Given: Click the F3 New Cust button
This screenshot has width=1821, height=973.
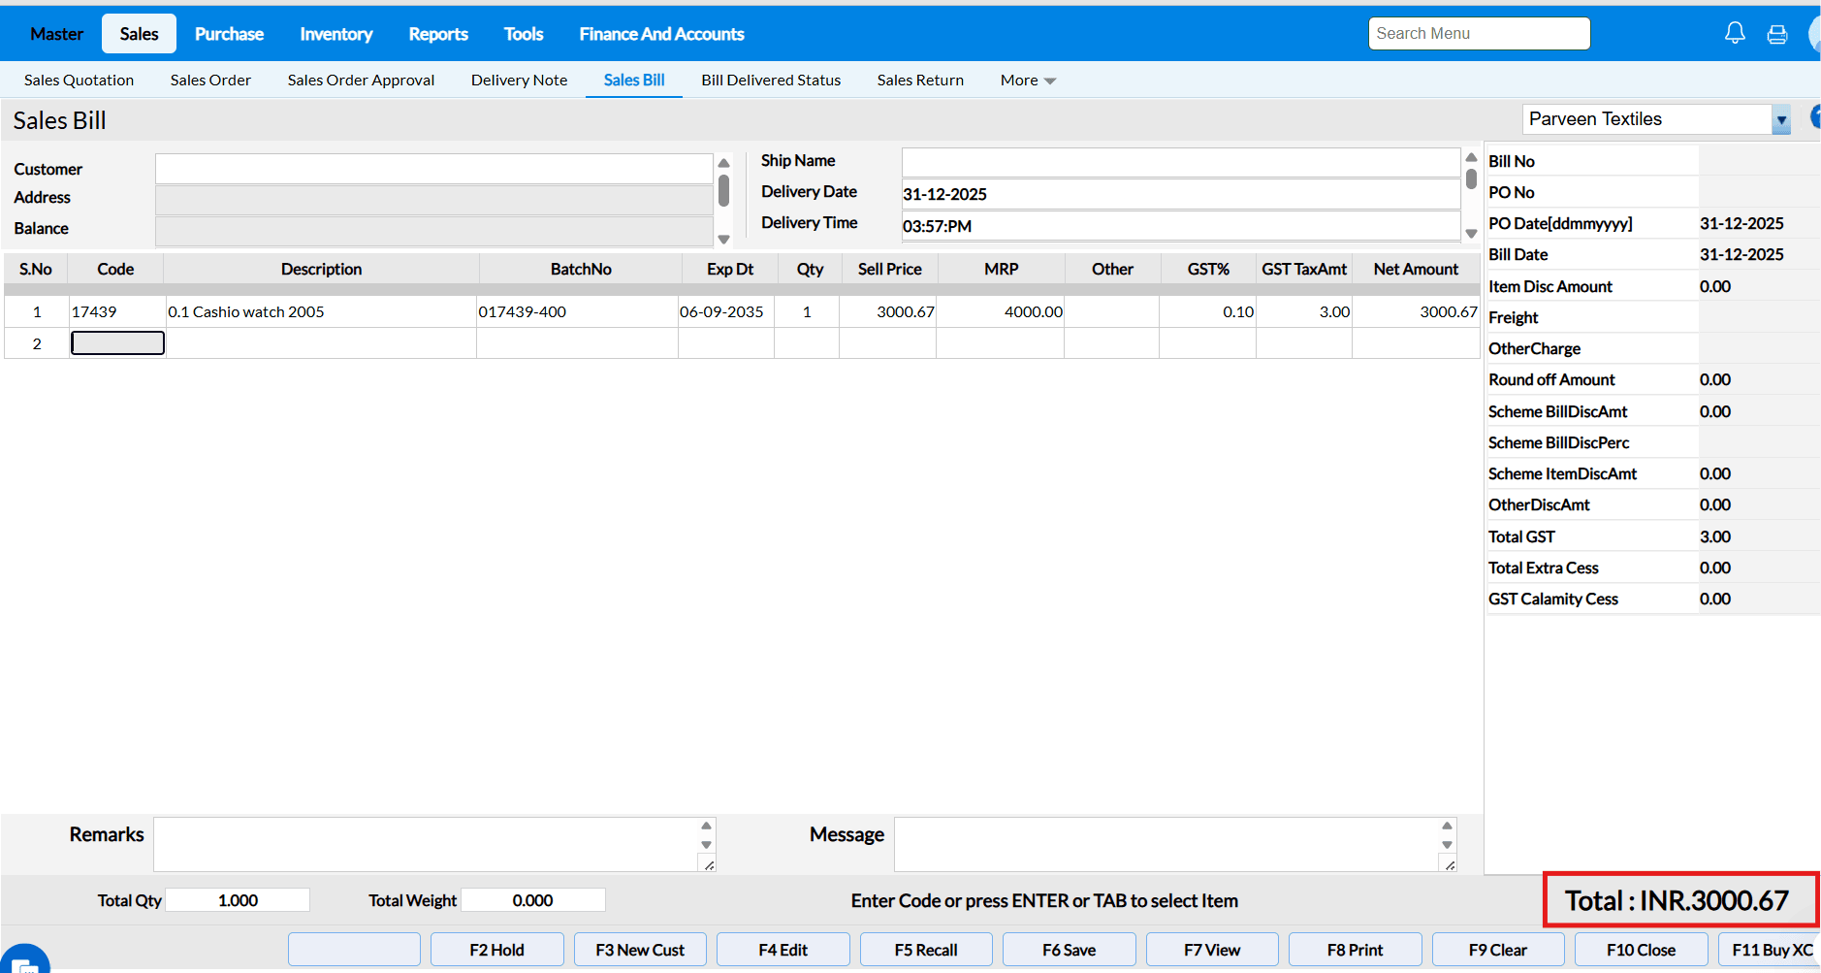Looking at the screenshot, I should [640, 950].
